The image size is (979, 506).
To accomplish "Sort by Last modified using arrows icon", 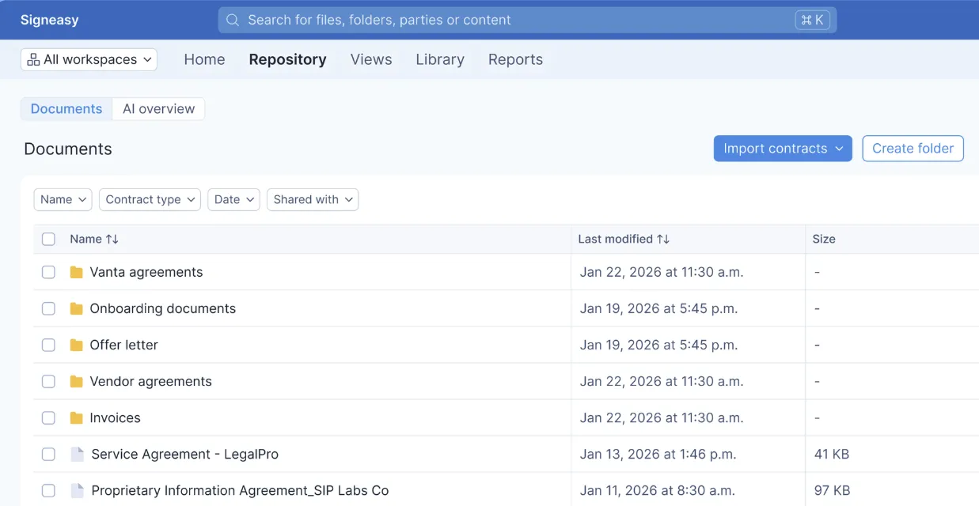I will tap(663, 239).
